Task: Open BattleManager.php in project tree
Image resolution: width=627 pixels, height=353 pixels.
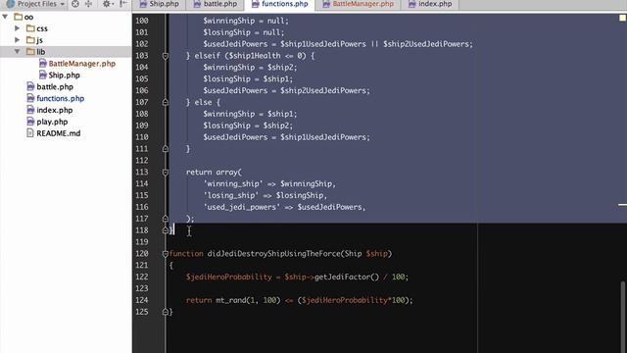Action: pos(82,63)
